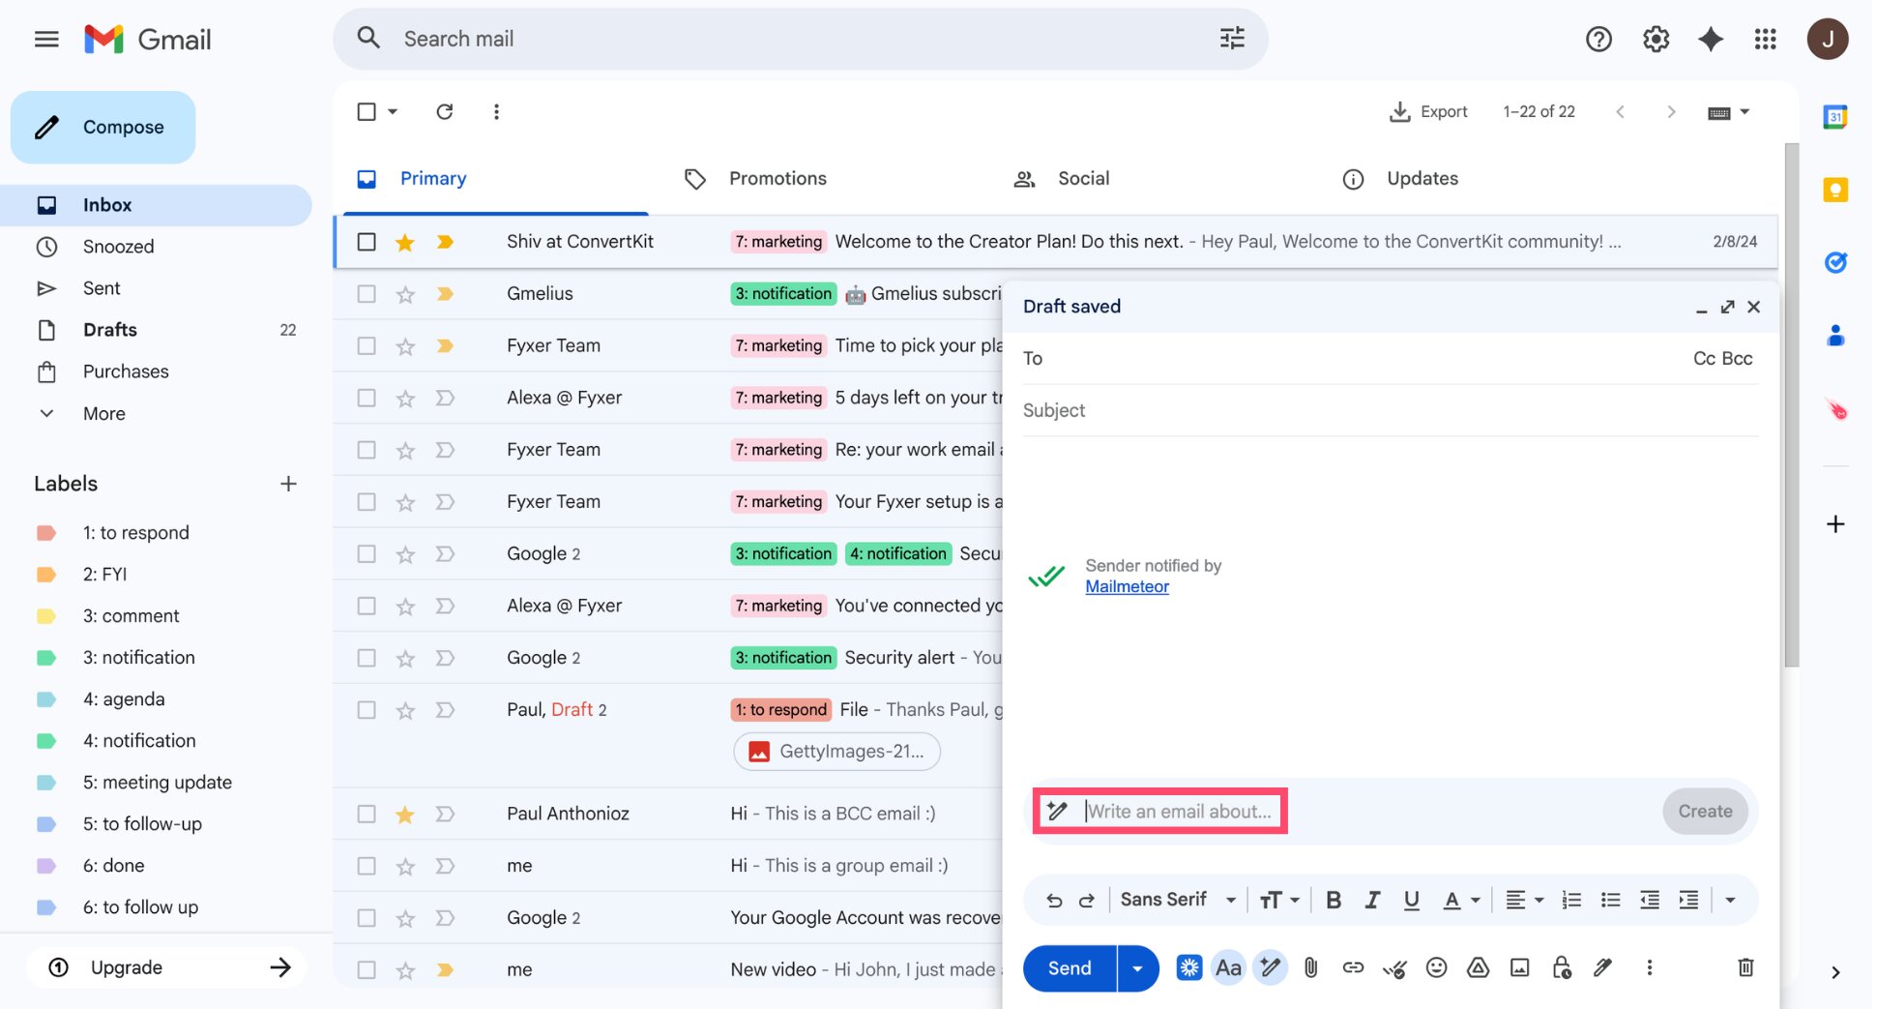Insert an emoji into the email

click(x=1436, y=967)
